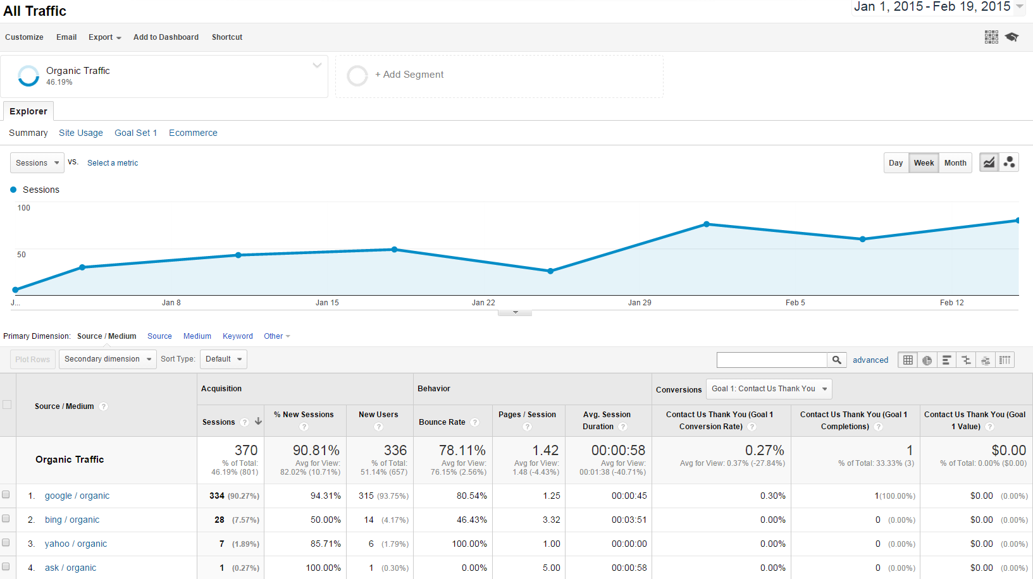Image resolution: width=1033 pixels, height=579 pixels.
Task: Open the Sort Type Default dropdown
Action: 223,359
